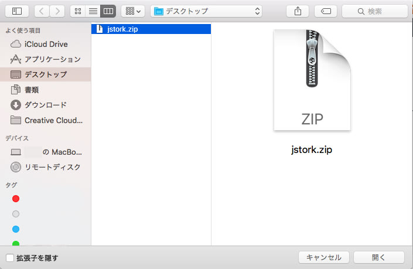Go back with the left arrow button
This screenshot has height=269, width=413.
pos(42,11)
